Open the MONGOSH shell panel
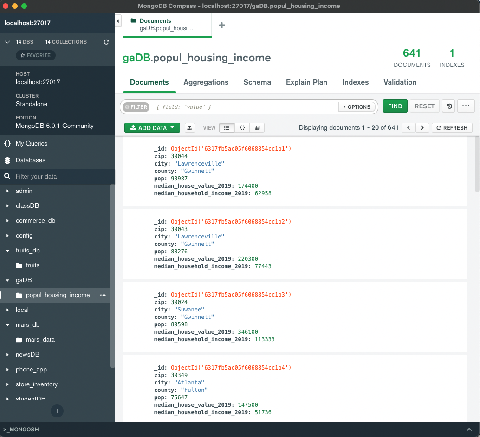Screen dimensions: 480x437 pos(20,430)
